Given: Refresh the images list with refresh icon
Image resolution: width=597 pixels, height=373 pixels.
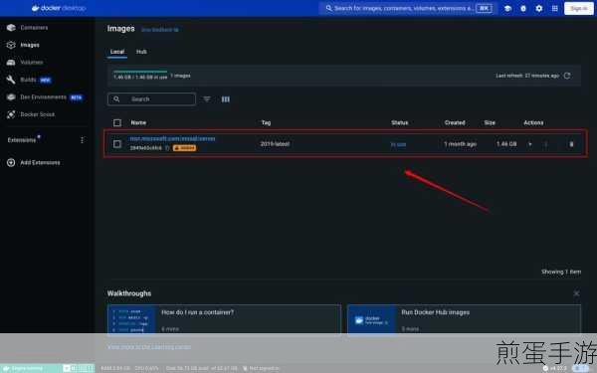Looking at the screenshot, I should pos(567,76).
